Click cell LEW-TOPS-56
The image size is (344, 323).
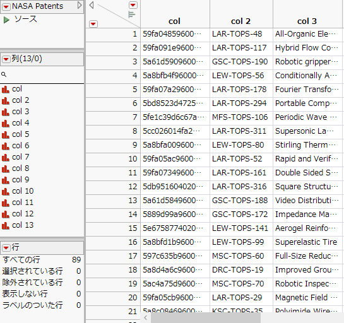coord(241,76)
